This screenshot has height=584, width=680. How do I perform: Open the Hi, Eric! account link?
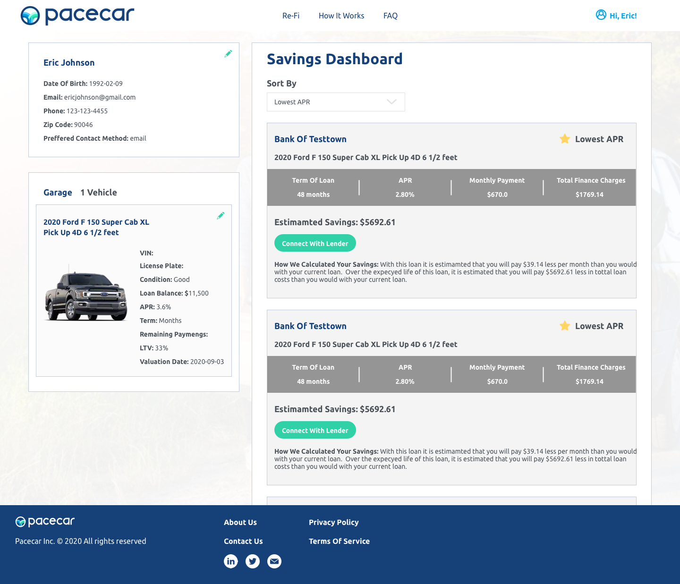pyautogui.click(x=623, y=16)
